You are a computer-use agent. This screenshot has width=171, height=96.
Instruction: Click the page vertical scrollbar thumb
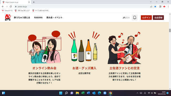click(170, 30)
